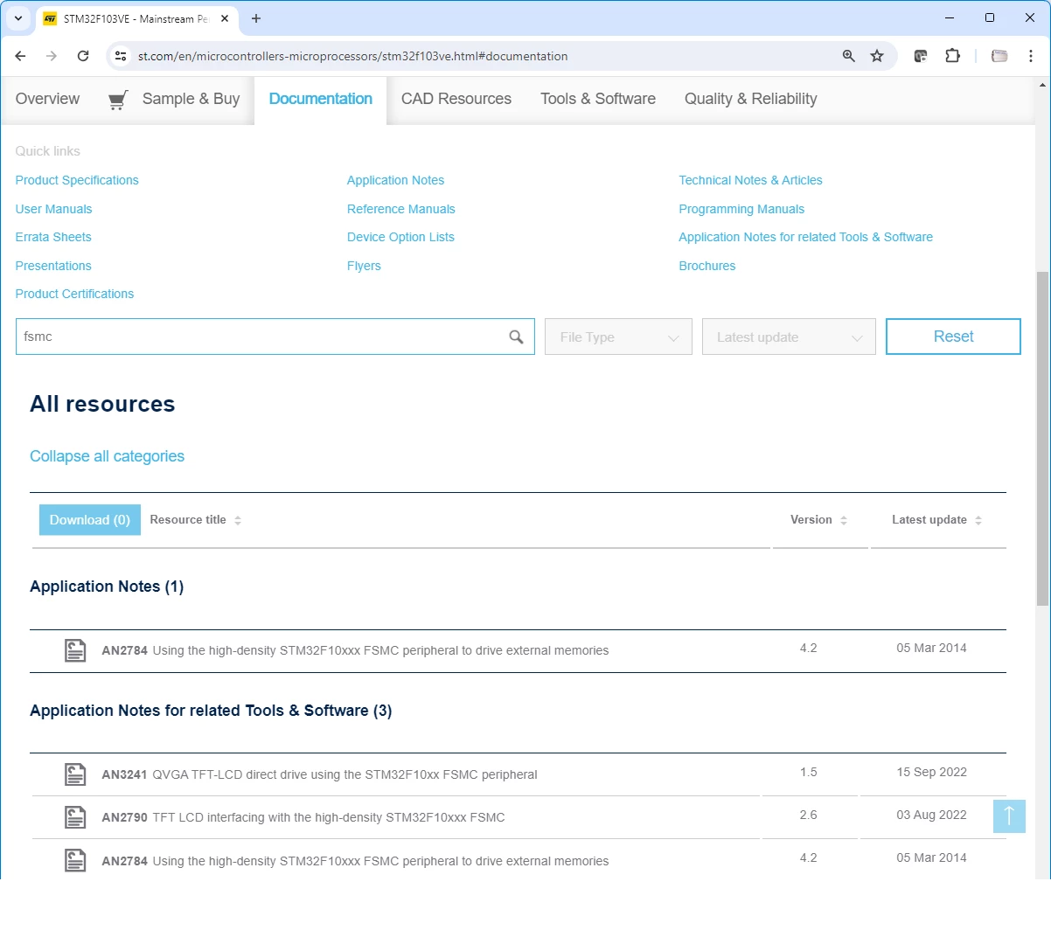This screenshot has height=944, width=1051.
Task: Open AN3241 QVGA TFT-LCD direct drive document
Action: (319, 774)
